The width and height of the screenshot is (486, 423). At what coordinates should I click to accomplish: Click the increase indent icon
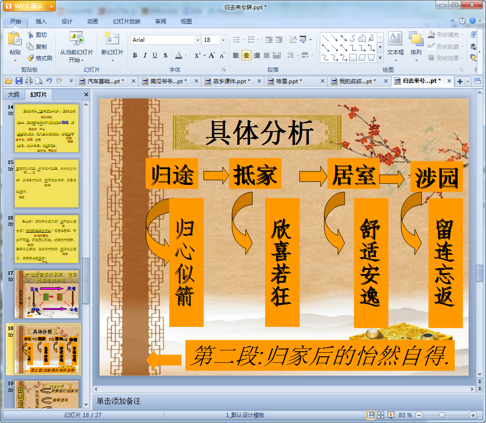coord(279,40)
